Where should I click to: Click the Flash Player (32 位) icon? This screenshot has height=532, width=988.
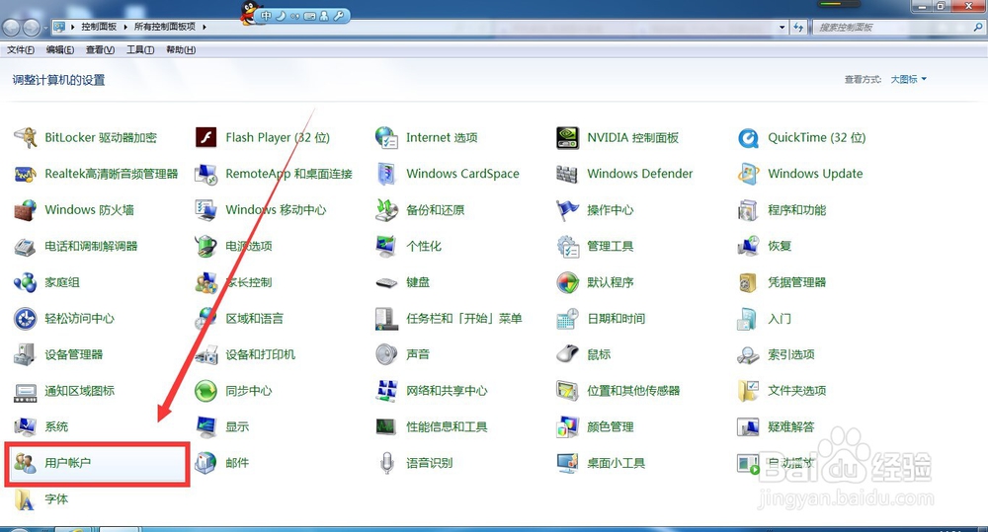click(x=206, y=137)
